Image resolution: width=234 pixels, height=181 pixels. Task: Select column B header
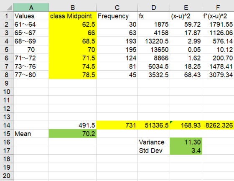73,8
